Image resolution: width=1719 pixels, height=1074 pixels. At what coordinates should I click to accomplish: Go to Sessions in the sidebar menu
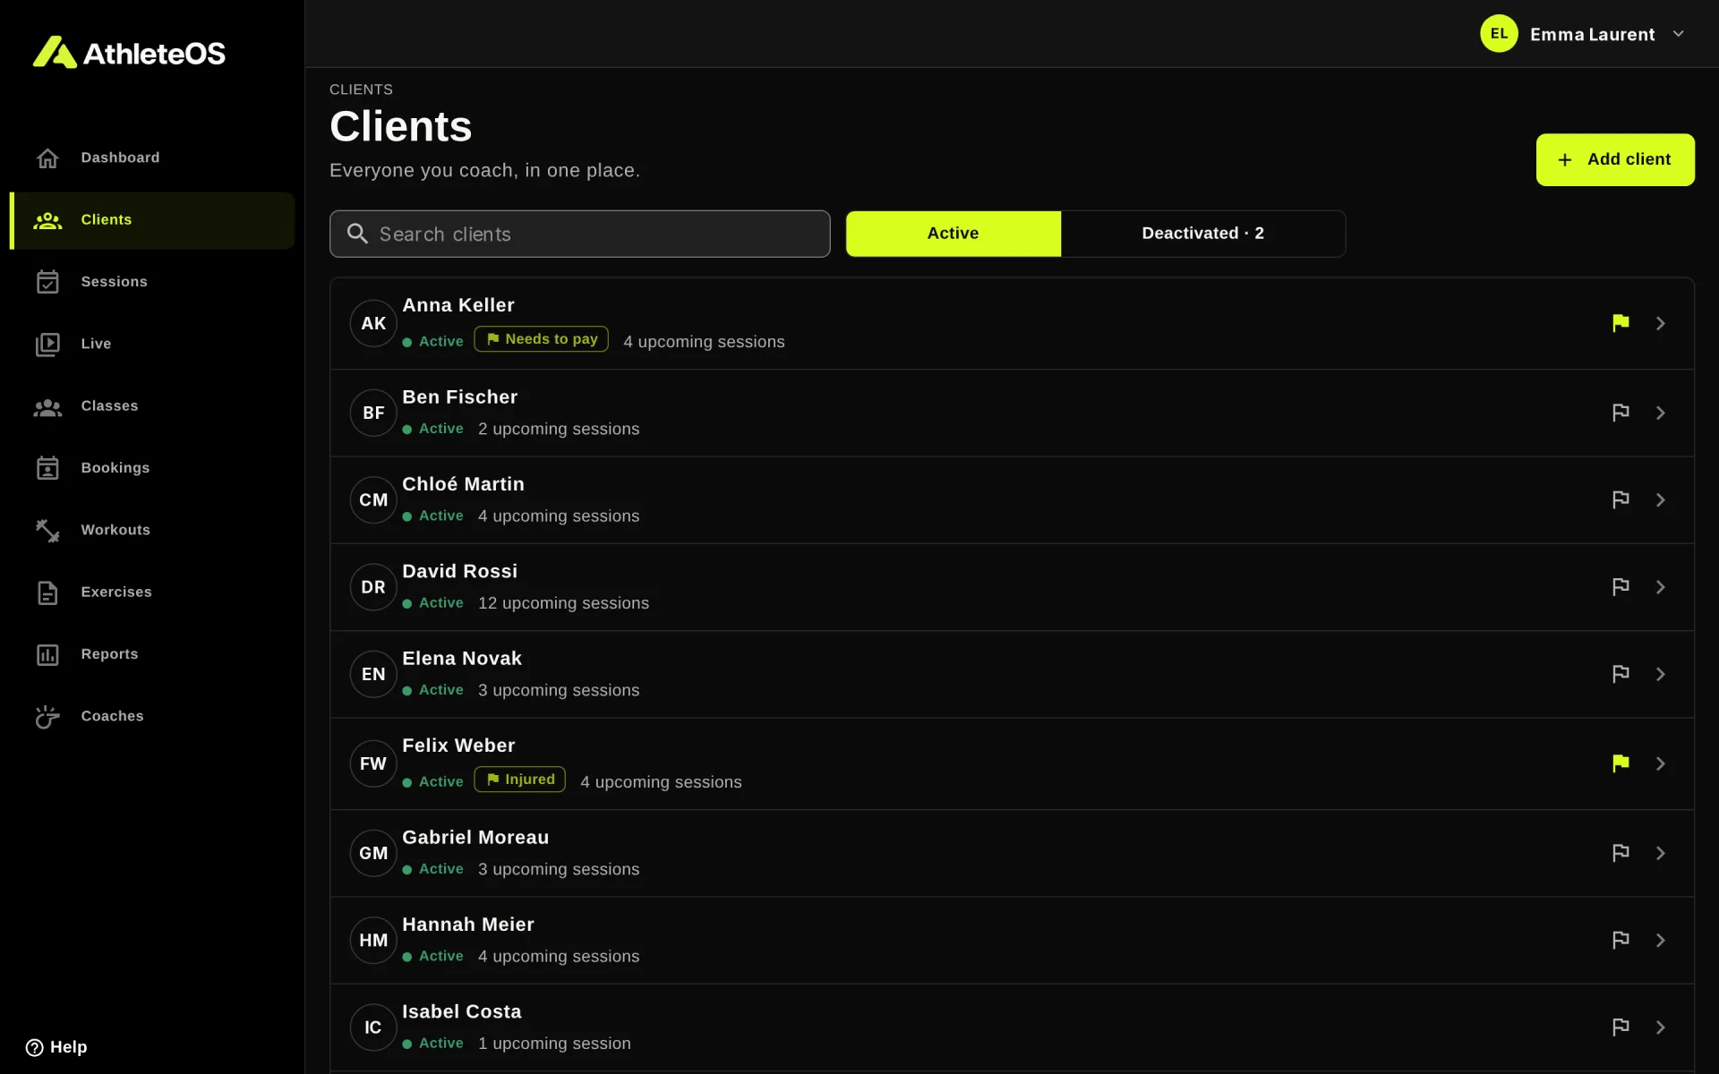pos(152,282)
